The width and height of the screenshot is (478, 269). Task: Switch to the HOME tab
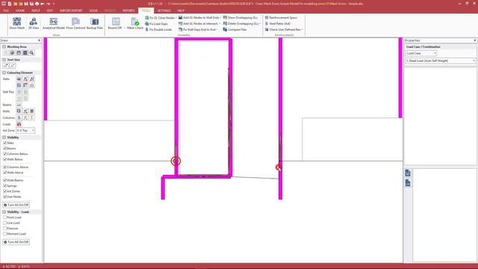tap(20, 10)
